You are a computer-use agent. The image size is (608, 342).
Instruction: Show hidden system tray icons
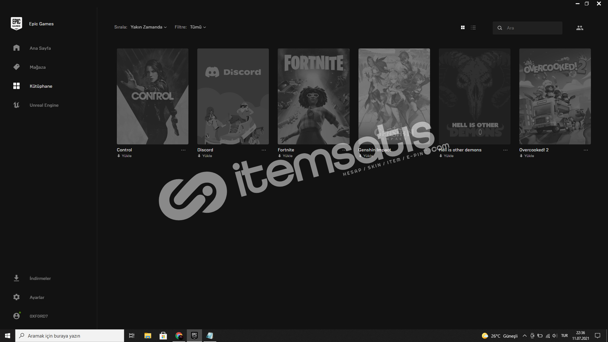click(525, 336)
